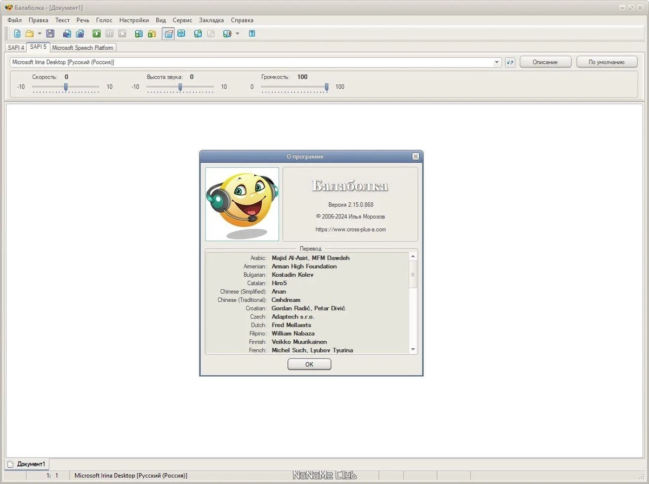Click the Save audio file toolbar icon
Screen dimensions: 649x484
pyautogui.click(x=67, y=34)
